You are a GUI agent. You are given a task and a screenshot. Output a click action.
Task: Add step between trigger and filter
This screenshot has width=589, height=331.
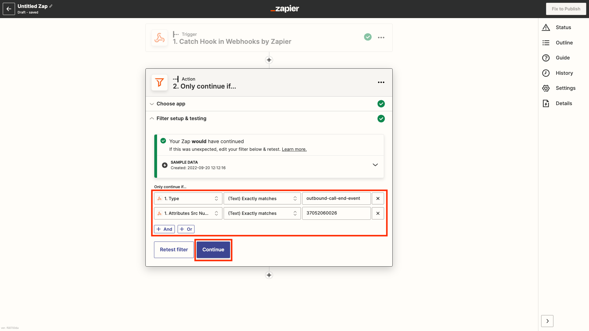tap(269, 60)
